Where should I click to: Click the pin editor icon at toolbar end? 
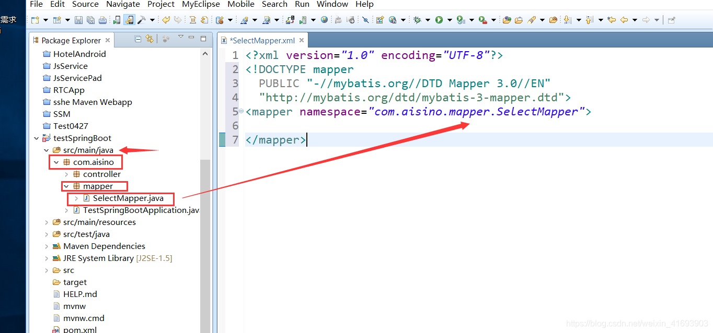tap(671, 20)
